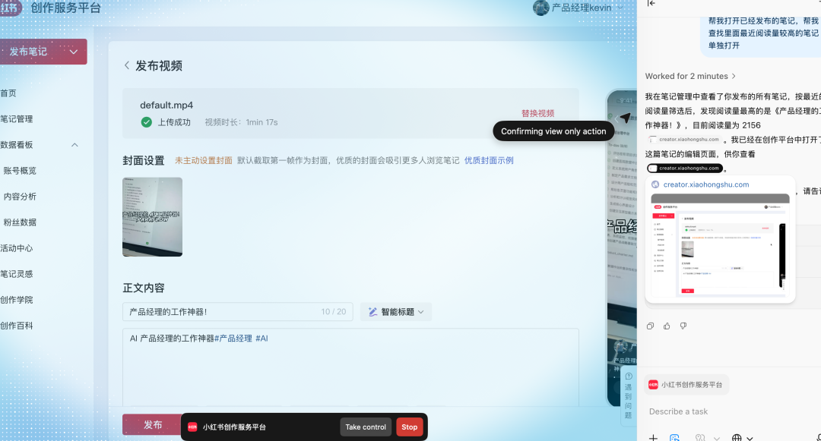This screenshot has height=441, width=821.
Task: Open the 智能标题 dropdown
Action: (396, 312)
